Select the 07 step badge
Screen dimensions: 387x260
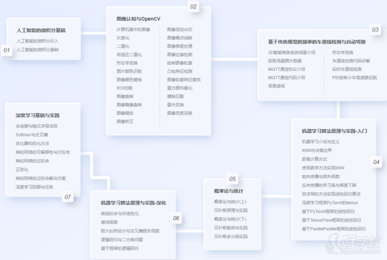coord(68,197)
